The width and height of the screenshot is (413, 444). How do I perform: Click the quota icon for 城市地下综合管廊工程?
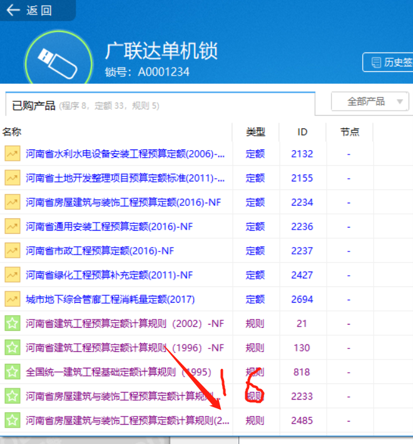(13, 299)
